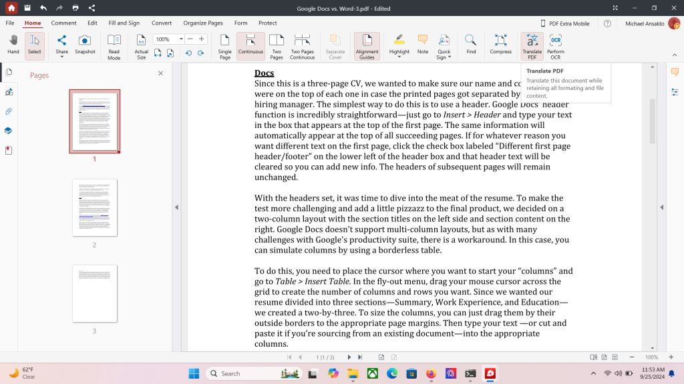Viewport: 684px width, 384px height.
Task: Open the help question mark icon
Action: pyautogui.click(x=607, y=23)
